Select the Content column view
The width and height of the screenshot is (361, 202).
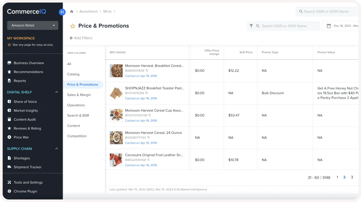[73, 126]
